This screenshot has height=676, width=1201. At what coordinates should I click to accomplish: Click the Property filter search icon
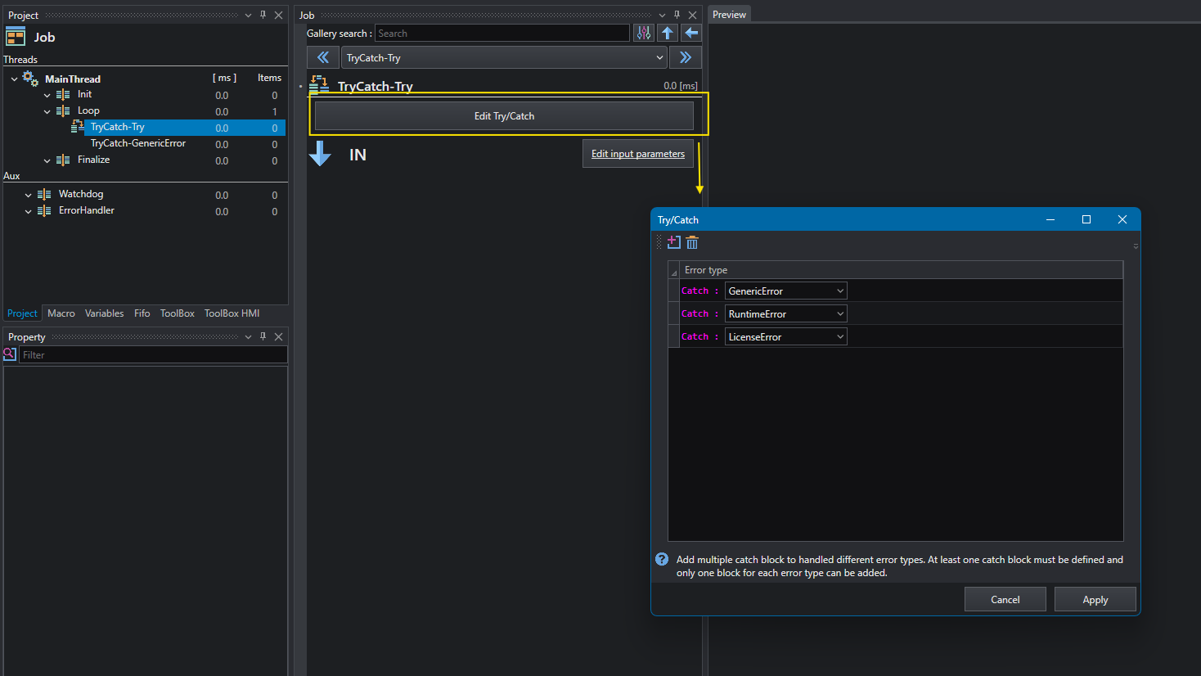10,354
